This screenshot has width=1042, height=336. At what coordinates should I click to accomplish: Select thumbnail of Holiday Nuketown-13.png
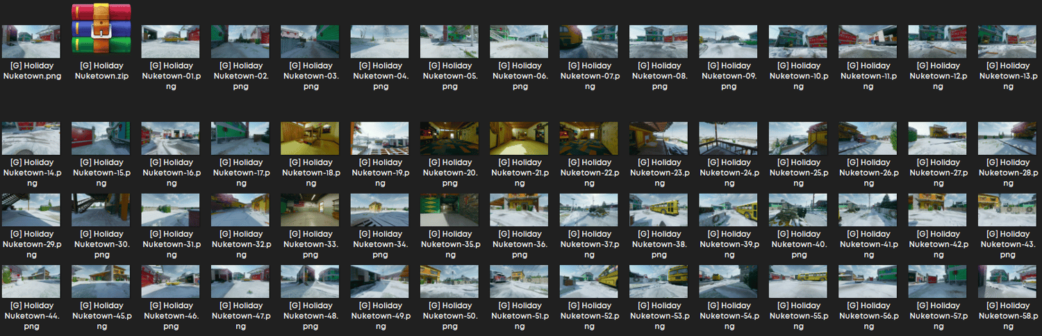pos(1007,42)
